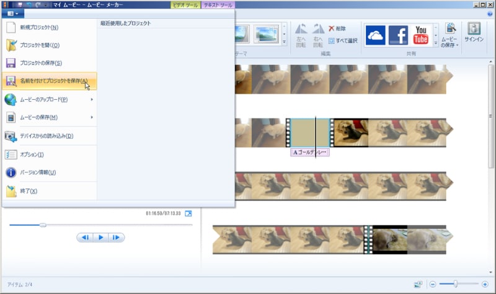Screen dimensions: 496x294
Task: Click the preview seek bar slider handle
Action: tap(43, 225)
